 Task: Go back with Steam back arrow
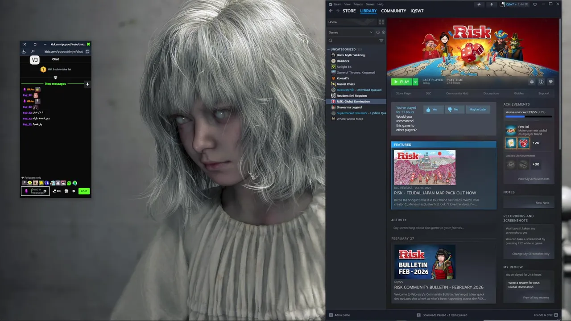point(331,11)
